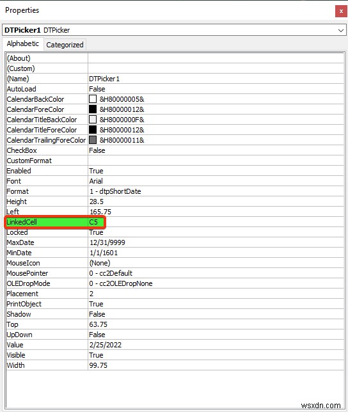This screenshot has width=348, height=412.
Task: Click MouseIcon value (None)
Action: pos(100,263)
